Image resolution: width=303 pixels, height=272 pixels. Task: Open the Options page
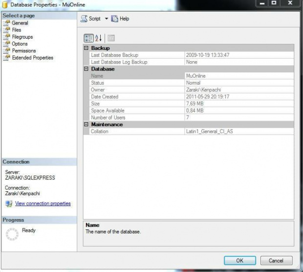pos(20,44)
